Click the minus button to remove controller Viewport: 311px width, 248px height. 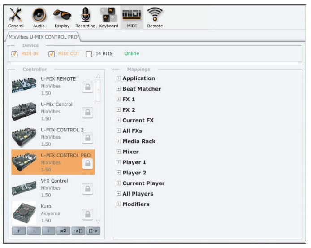point(34,231)
